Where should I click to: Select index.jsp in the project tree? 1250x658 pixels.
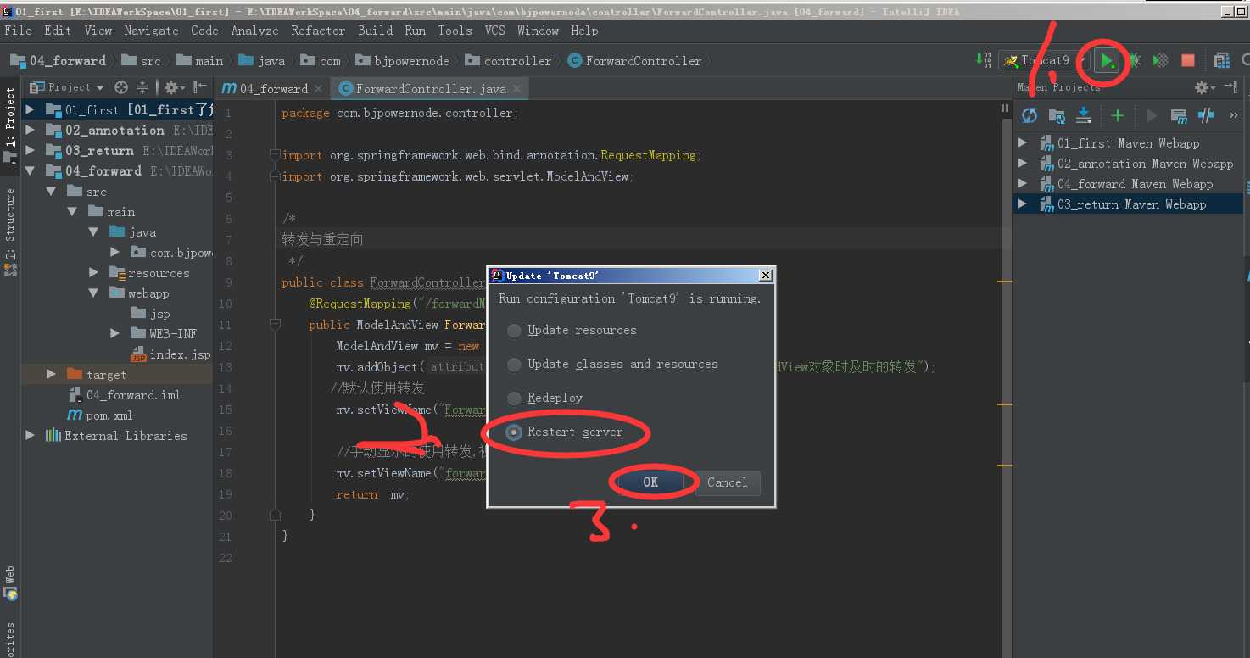[x=170, y=354]
